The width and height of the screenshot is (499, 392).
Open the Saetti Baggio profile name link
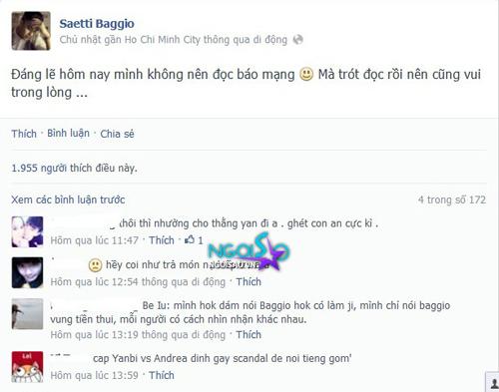click(x=97, y=24)
